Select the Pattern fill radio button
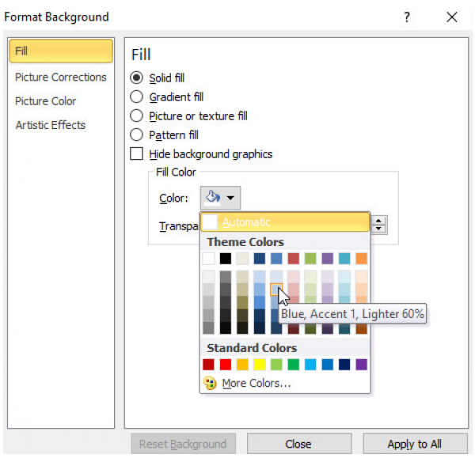The image size is (475, 458). coord(137,135)
